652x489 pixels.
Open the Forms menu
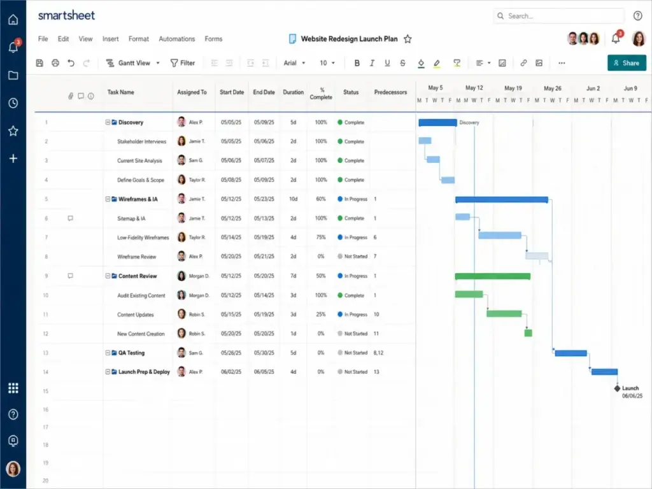[213, 39]
